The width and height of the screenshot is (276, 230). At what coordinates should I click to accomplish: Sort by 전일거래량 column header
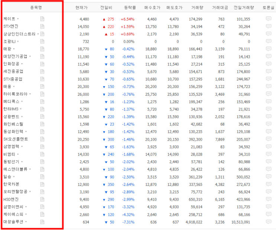point(244,7)
